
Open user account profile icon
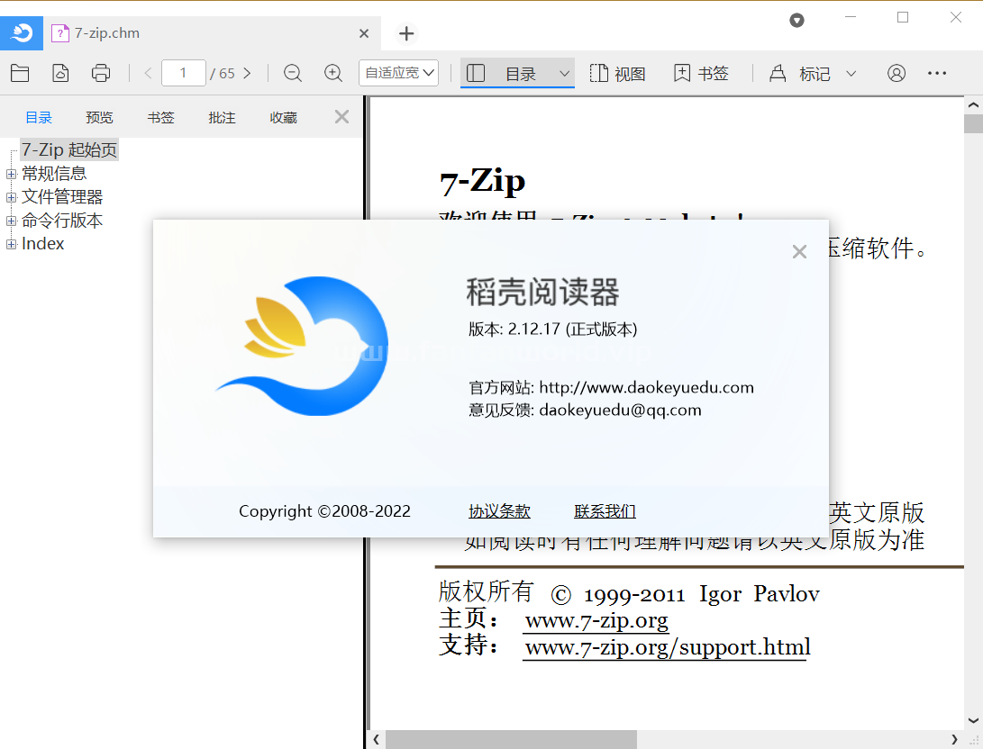tap(897, 73)
